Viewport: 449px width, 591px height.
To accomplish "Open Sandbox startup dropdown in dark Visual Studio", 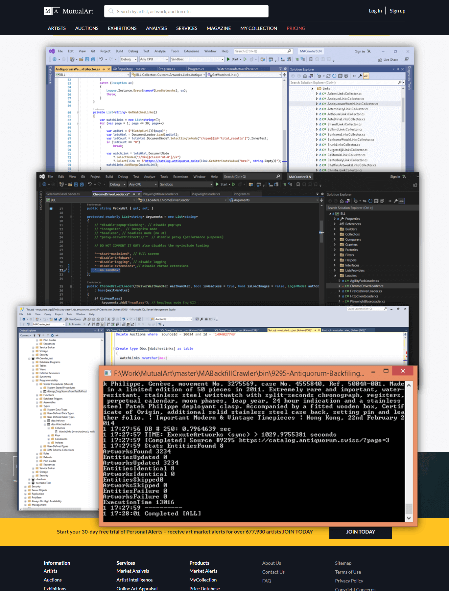I will coord(186,185).
